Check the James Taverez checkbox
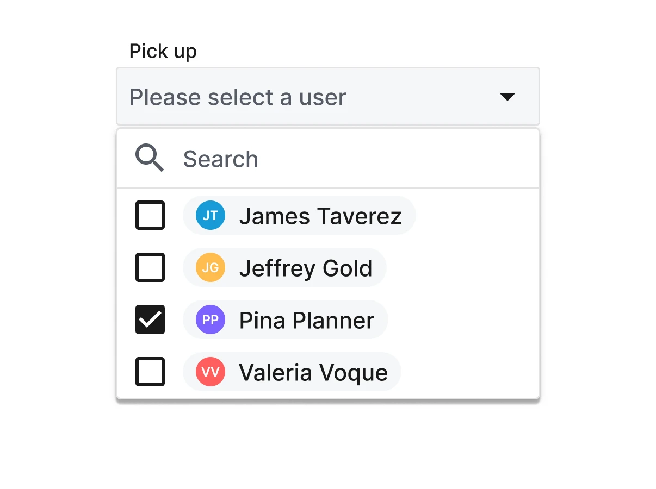Image resolution: width=656 pixels, height=489 pixels. click(x=150, y=216)
